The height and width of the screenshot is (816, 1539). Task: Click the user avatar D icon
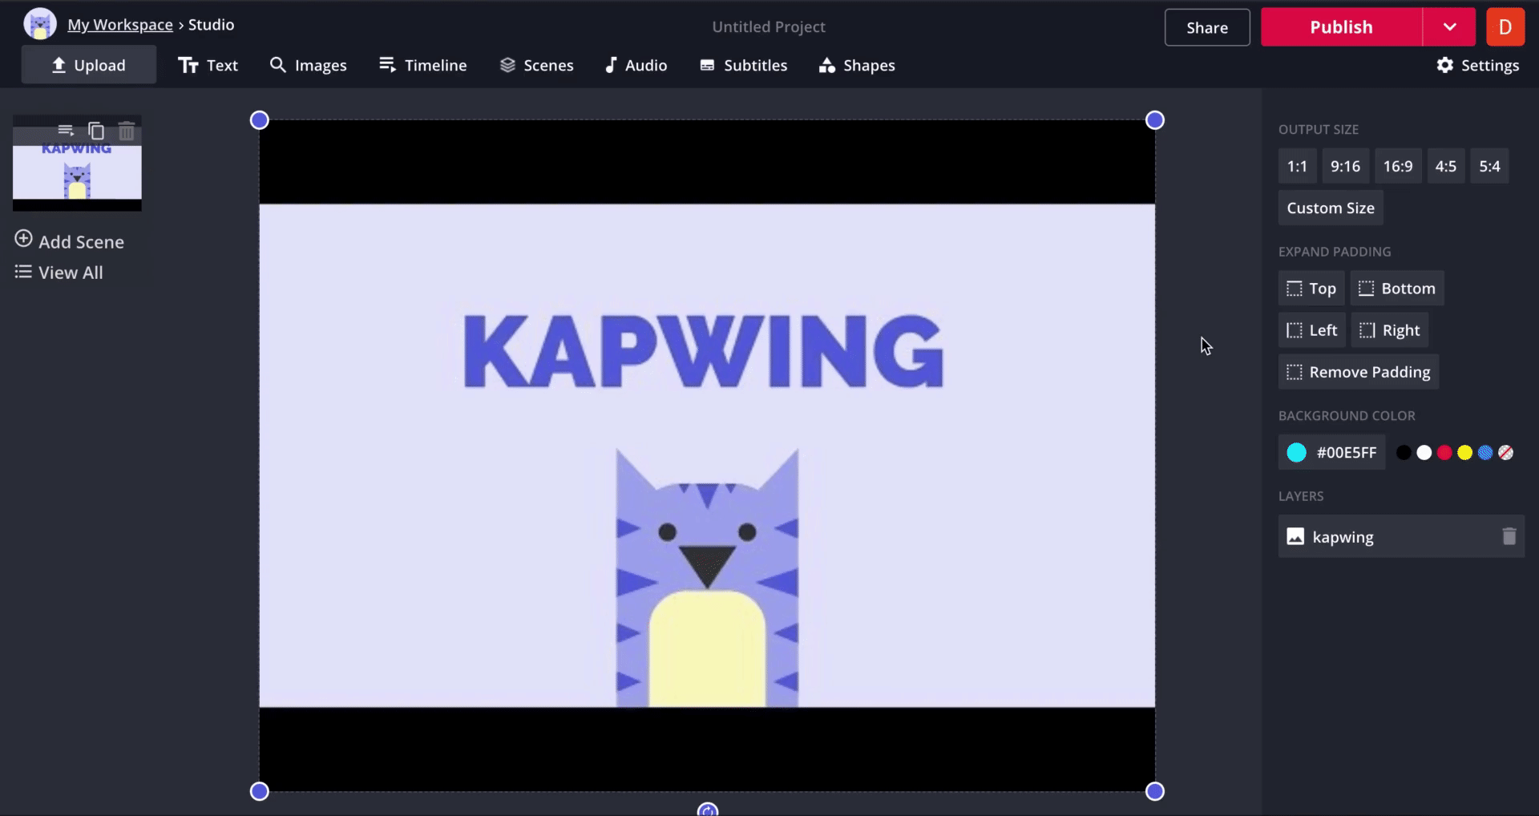(x=1505, y=27)
